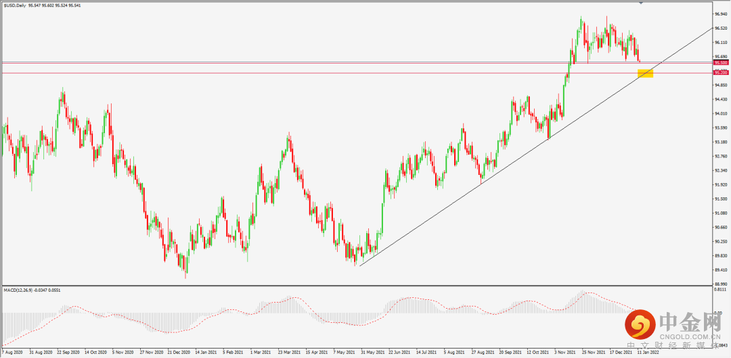The width and height of the screenshot is (731, 358).
Task: Click the 96.520 price axis label
Action: click(722, 28)
